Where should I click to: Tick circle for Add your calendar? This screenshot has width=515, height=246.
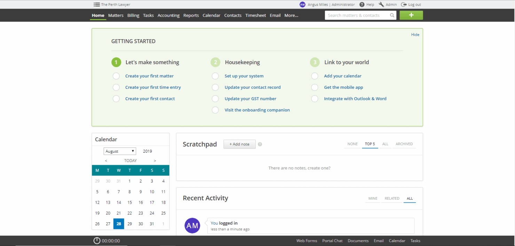pyautogui.click(x=315, y=76)
